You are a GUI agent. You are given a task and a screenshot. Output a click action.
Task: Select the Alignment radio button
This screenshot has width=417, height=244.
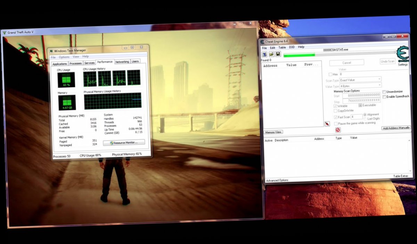click(x=365, y=115)
